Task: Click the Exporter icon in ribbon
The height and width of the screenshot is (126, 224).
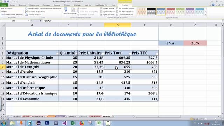Action: [x=66, y=10]
